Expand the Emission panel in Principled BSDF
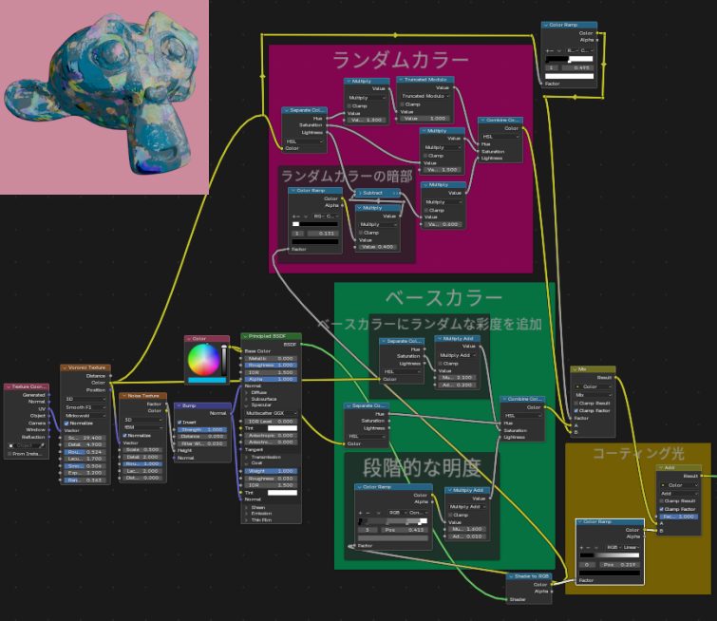 pos(246,513)
